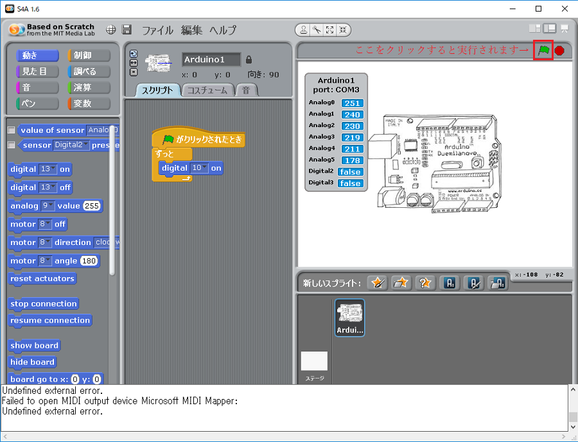This screenshot has height=442, width=578.
Task: Click the red stop-all button
Action: (x=559, y=51)
